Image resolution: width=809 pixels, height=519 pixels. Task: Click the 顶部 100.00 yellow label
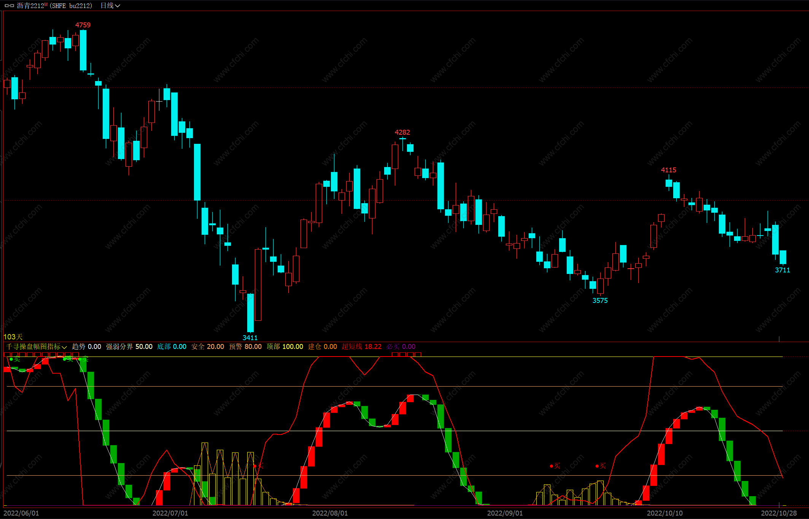tap(285, 347)
